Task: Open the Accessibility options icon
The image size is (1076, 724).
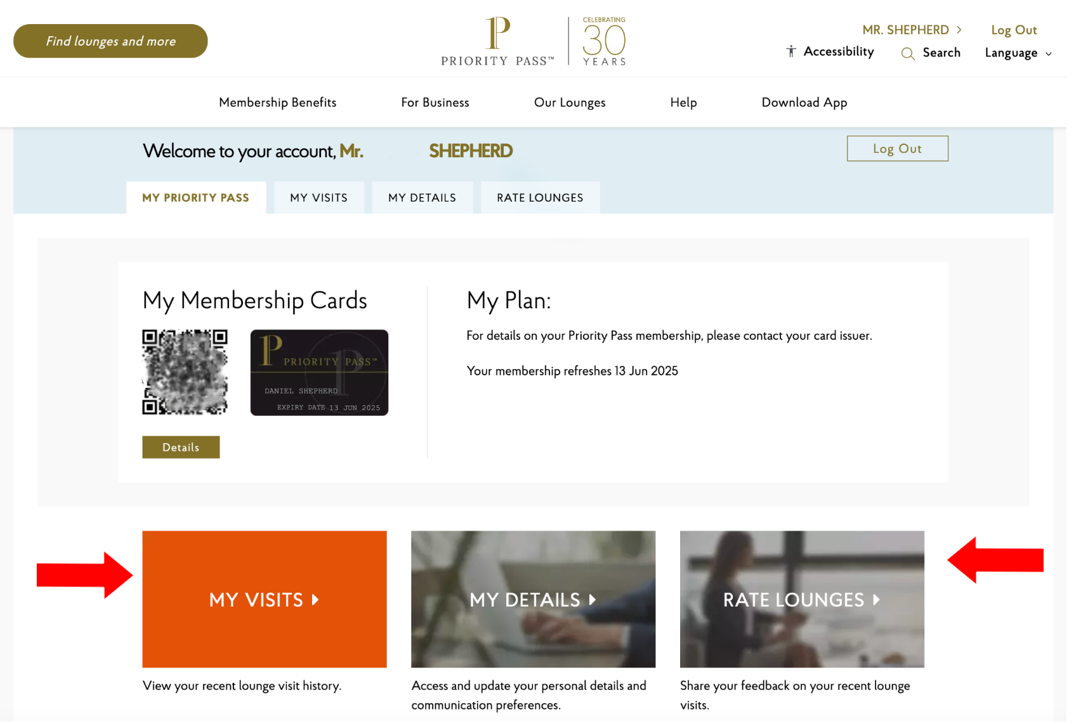Action: click(x=791, y=51)
